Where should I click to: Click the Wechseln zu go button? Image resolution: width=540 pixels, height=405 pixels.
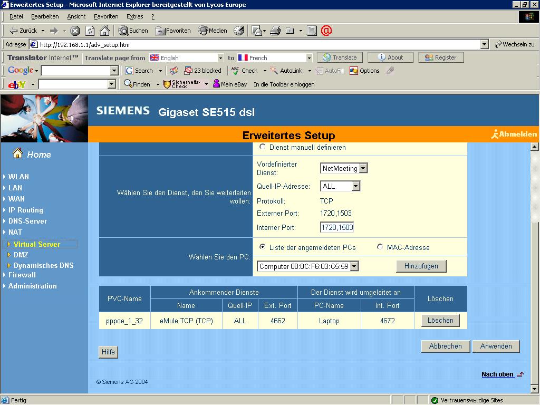[x=515, y=44]
